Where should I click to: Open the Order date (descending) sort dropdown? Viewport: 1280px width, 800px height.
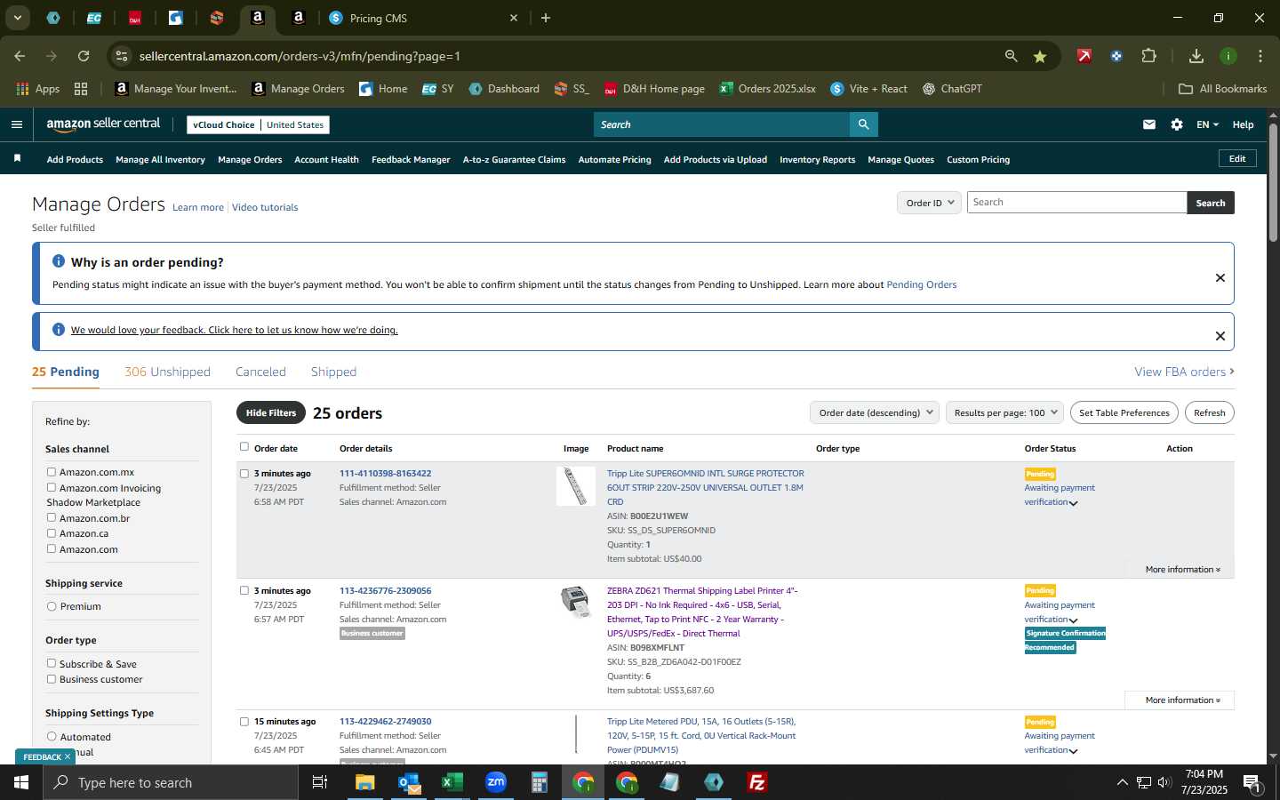tap(876, 412)
